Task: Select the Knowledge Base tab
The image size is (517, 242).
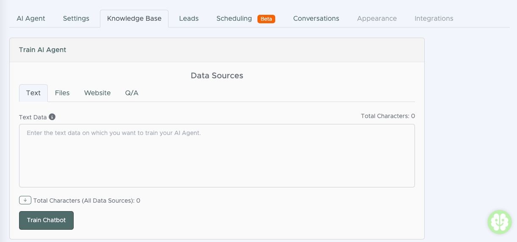Action: (134, 19)
